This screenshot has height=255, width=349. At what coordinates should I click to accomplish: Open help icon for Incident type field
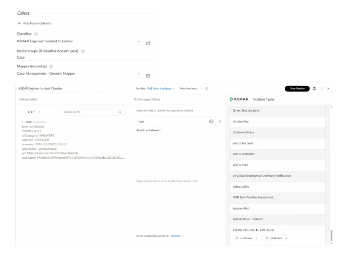click(83, 52)
